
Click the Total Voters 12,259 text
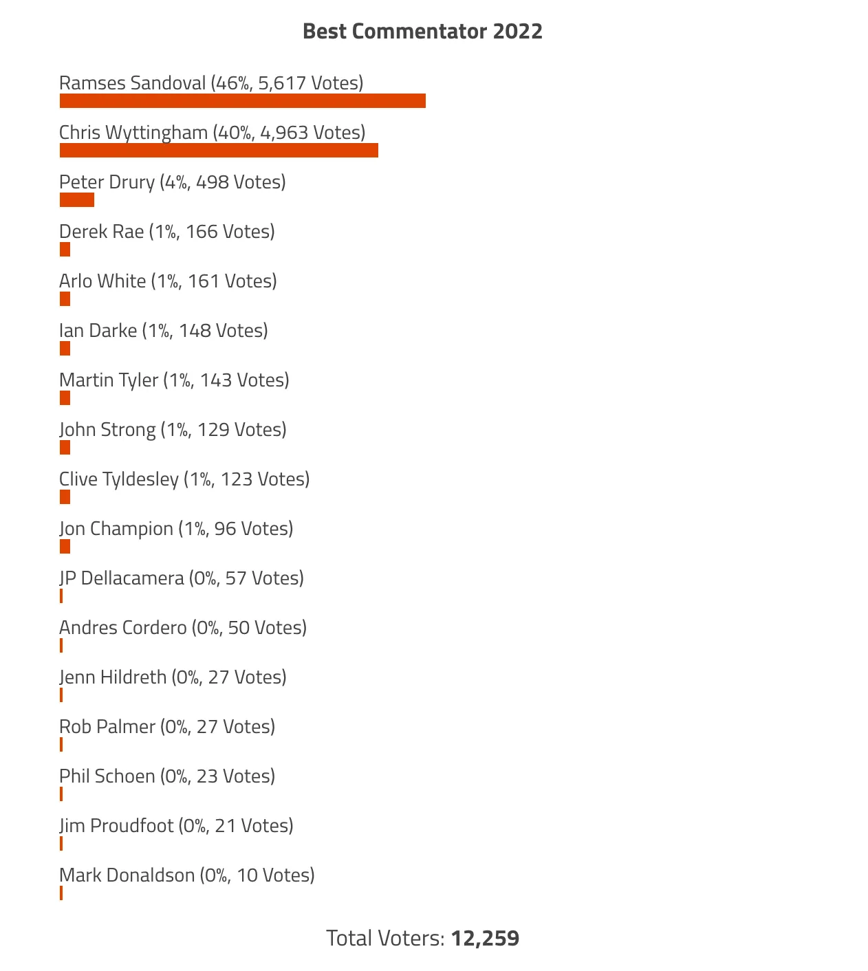pos(422,938)
